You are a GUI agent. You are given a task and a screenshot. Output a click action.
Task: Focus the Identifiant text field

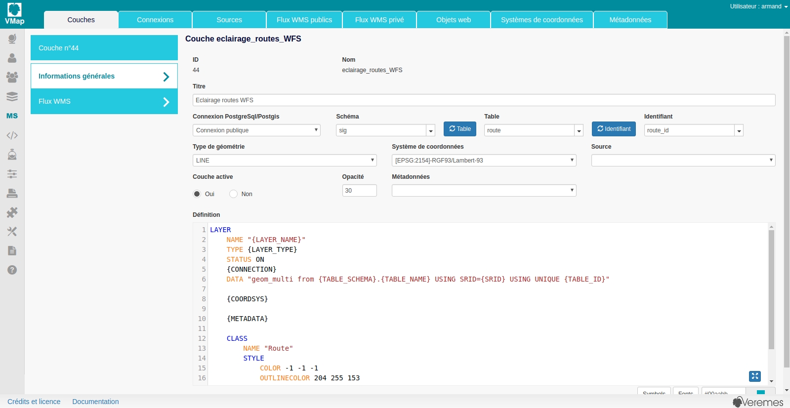(689, 130)
